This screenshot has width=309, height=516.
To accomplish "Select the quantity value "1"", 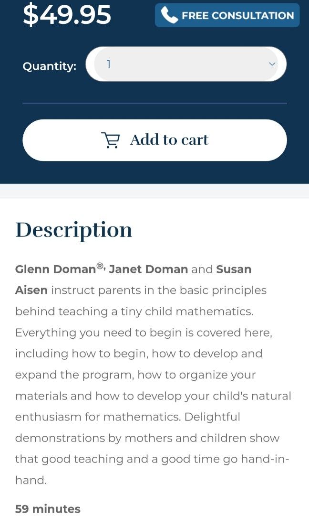I will 109,64.
